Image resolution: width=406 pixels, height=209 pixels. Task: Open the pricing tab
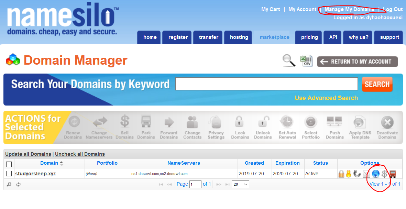point(308,37)
